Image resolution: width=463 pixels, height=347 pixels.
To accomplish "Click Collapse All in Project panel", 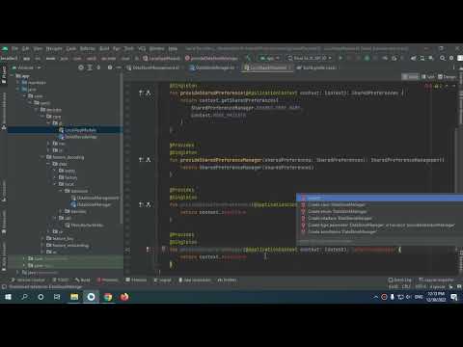I will (x=98, y=67).
